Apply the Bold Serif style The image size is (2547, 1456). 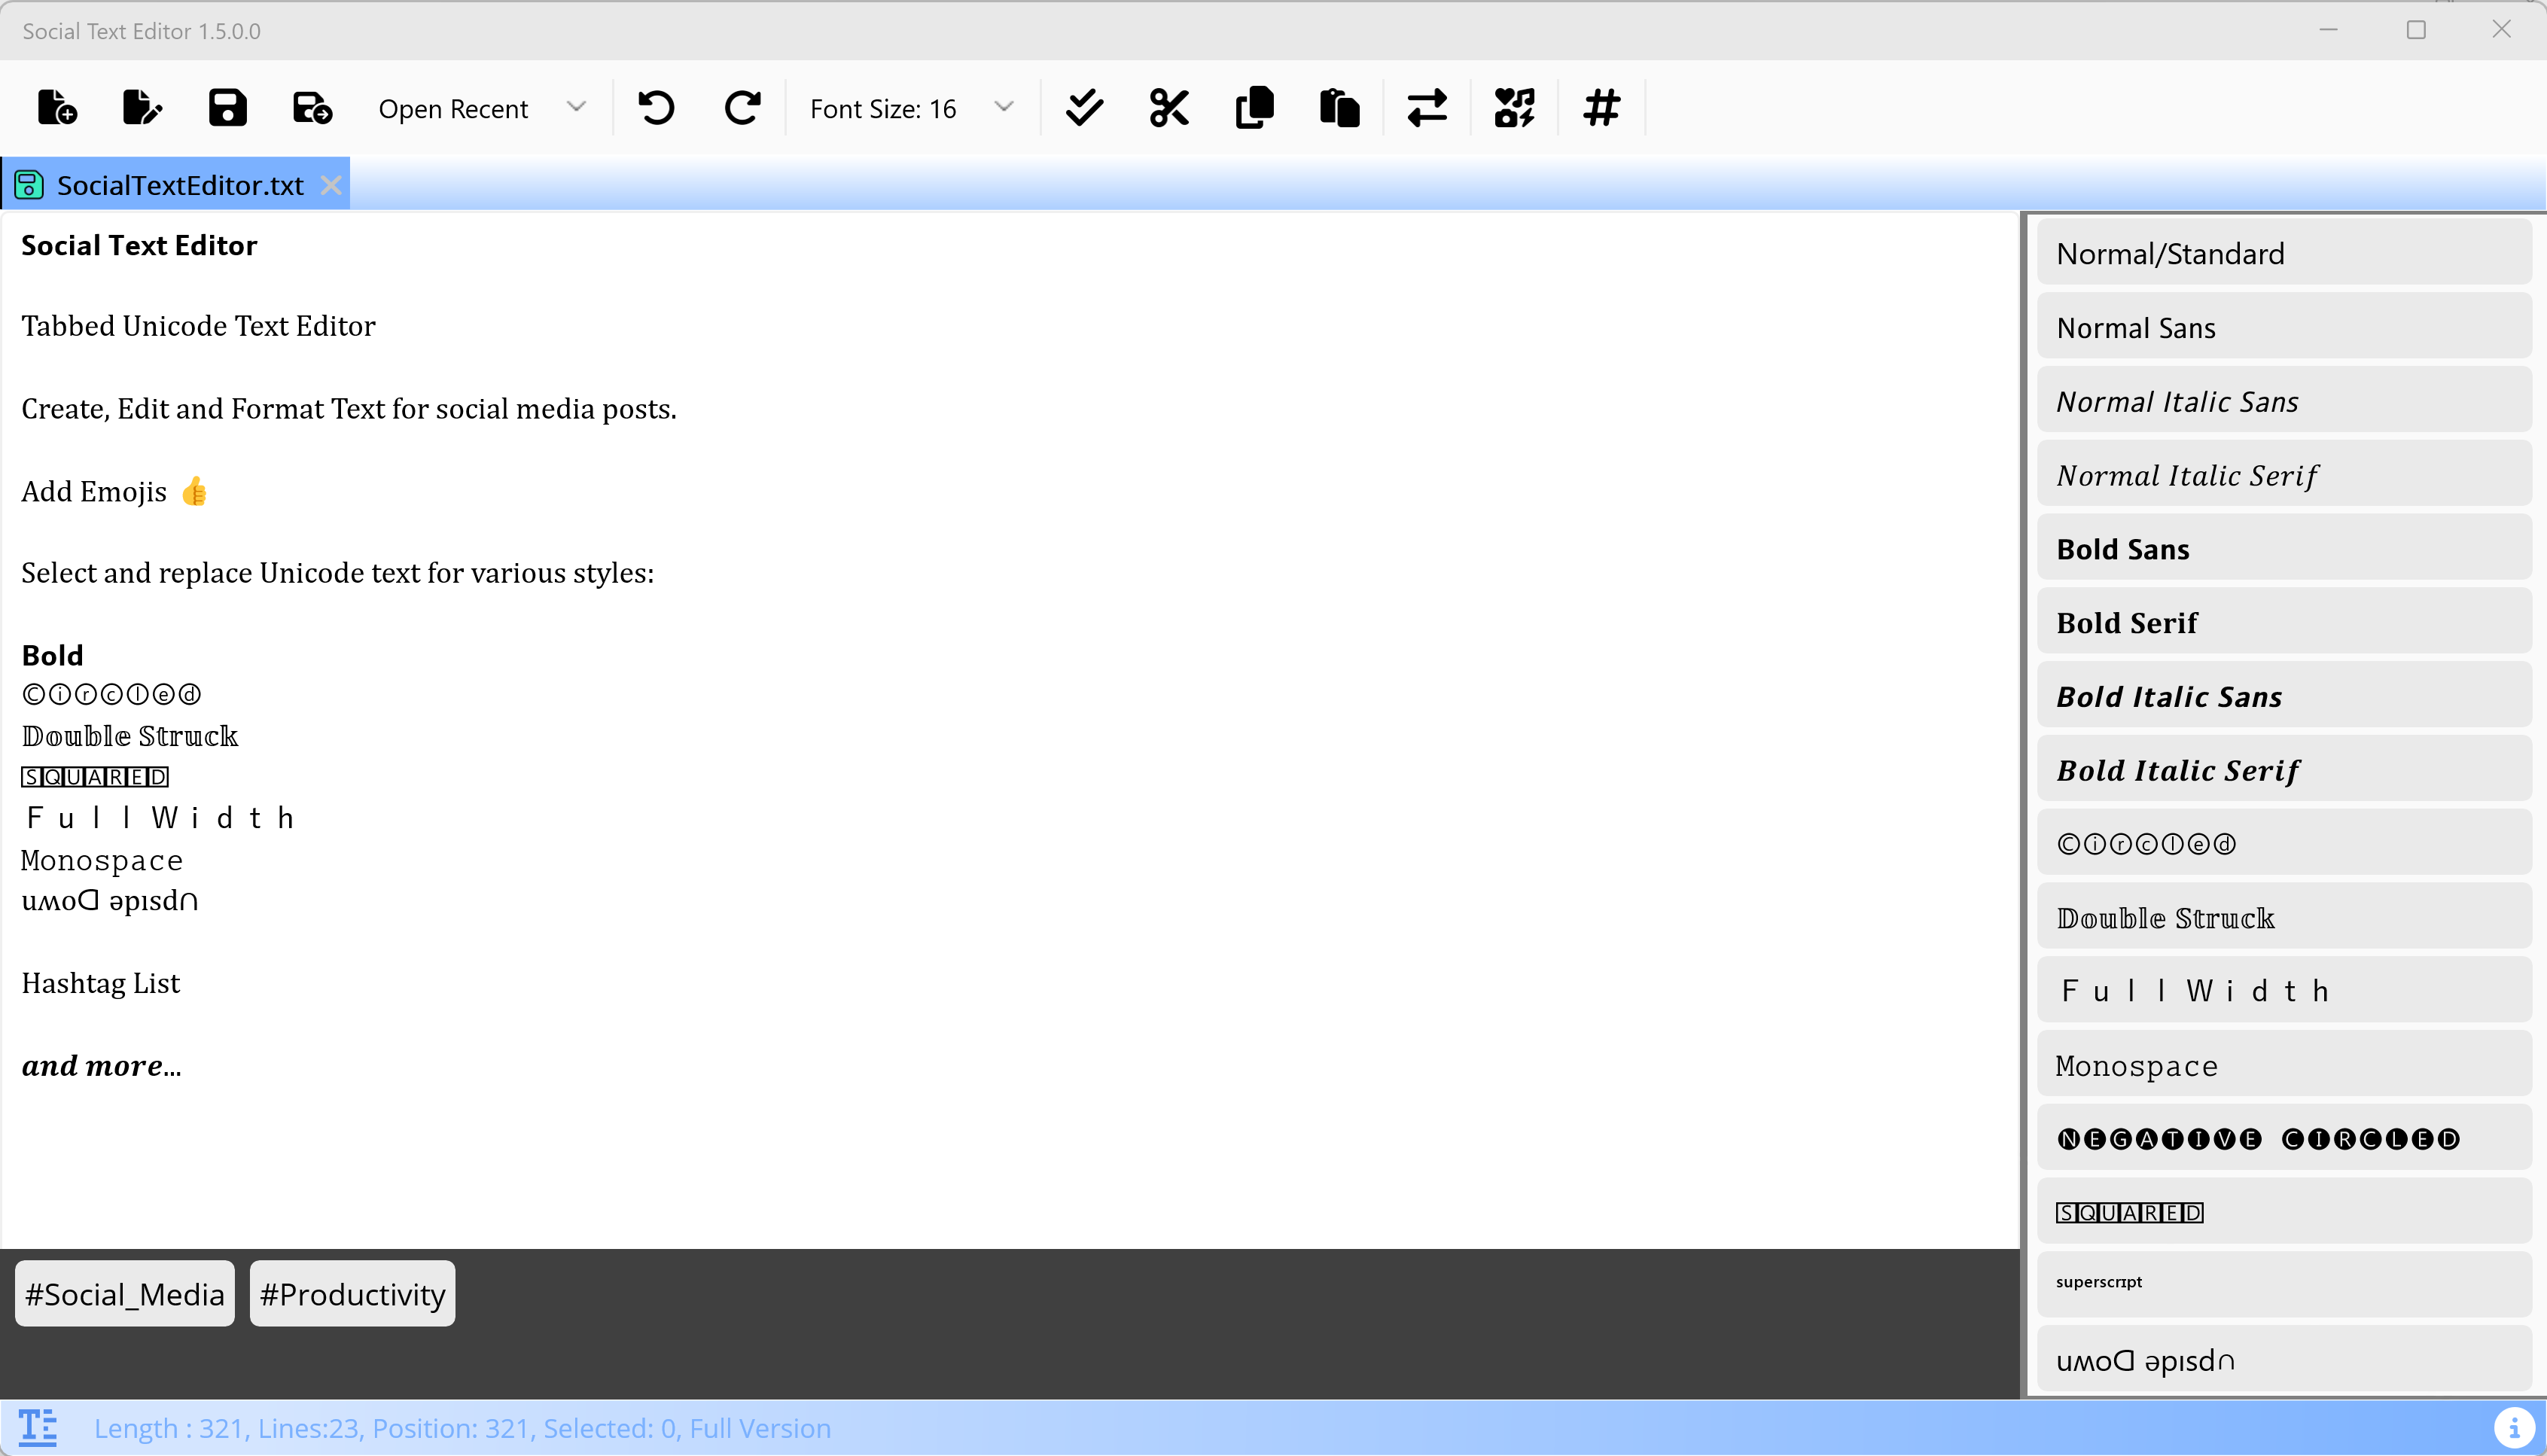[x=2283, y=621]
